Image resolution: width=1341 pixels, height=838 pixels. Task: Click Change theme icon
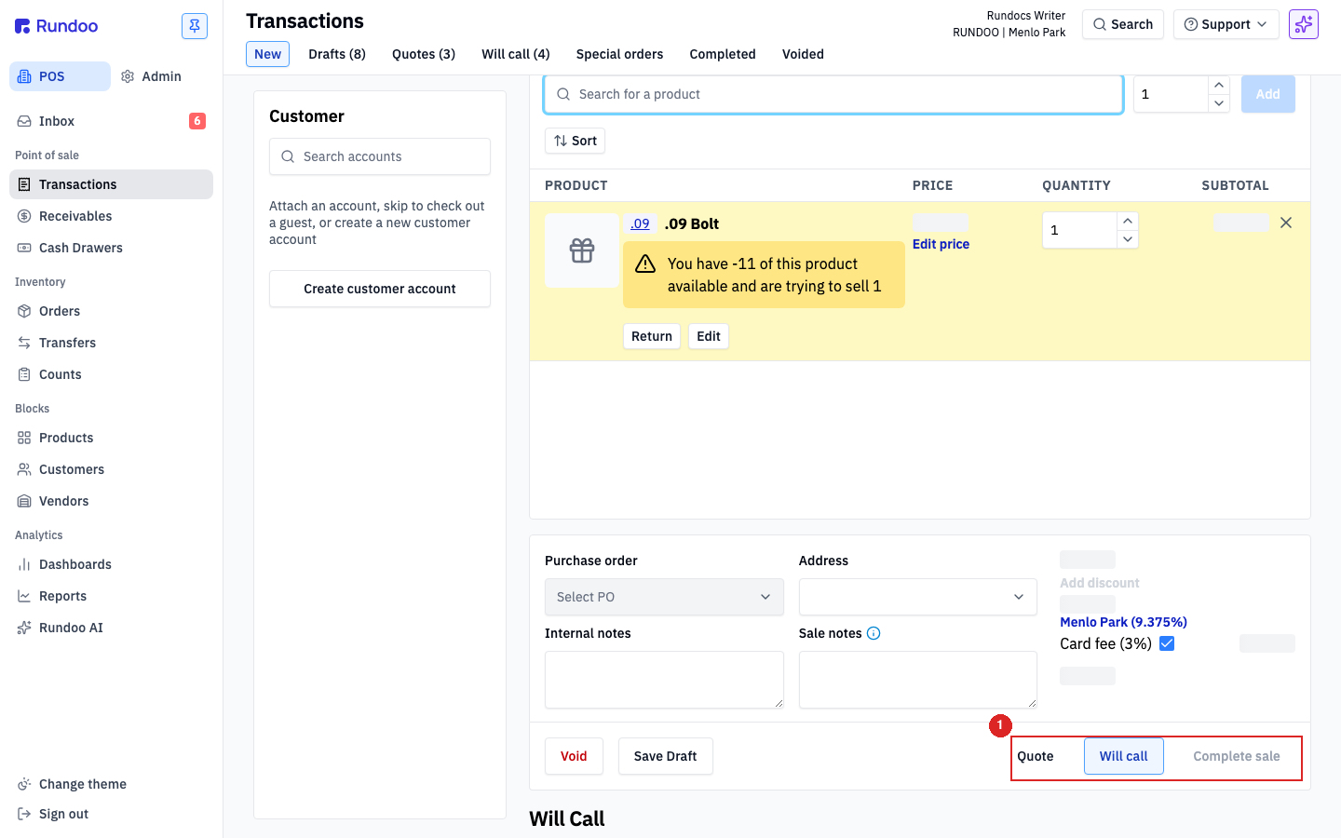(x=24, y=784)
